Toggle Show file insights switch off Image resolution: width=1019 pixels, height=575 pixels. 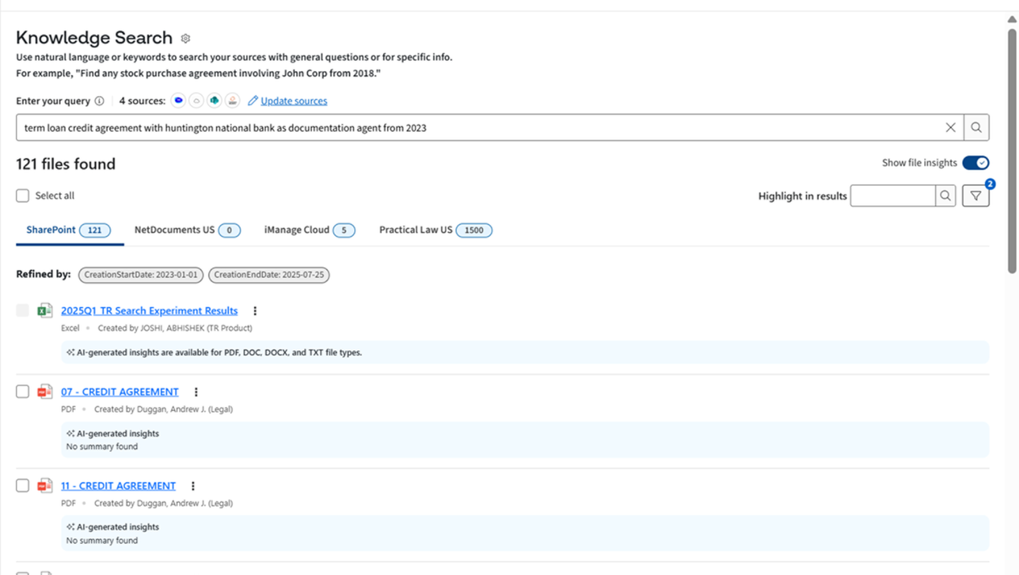click(x=975, y=163)
